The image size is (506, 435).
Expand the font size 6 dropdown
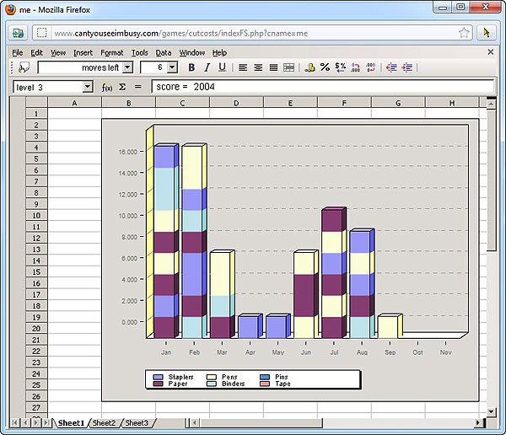[x=172, y=67]
